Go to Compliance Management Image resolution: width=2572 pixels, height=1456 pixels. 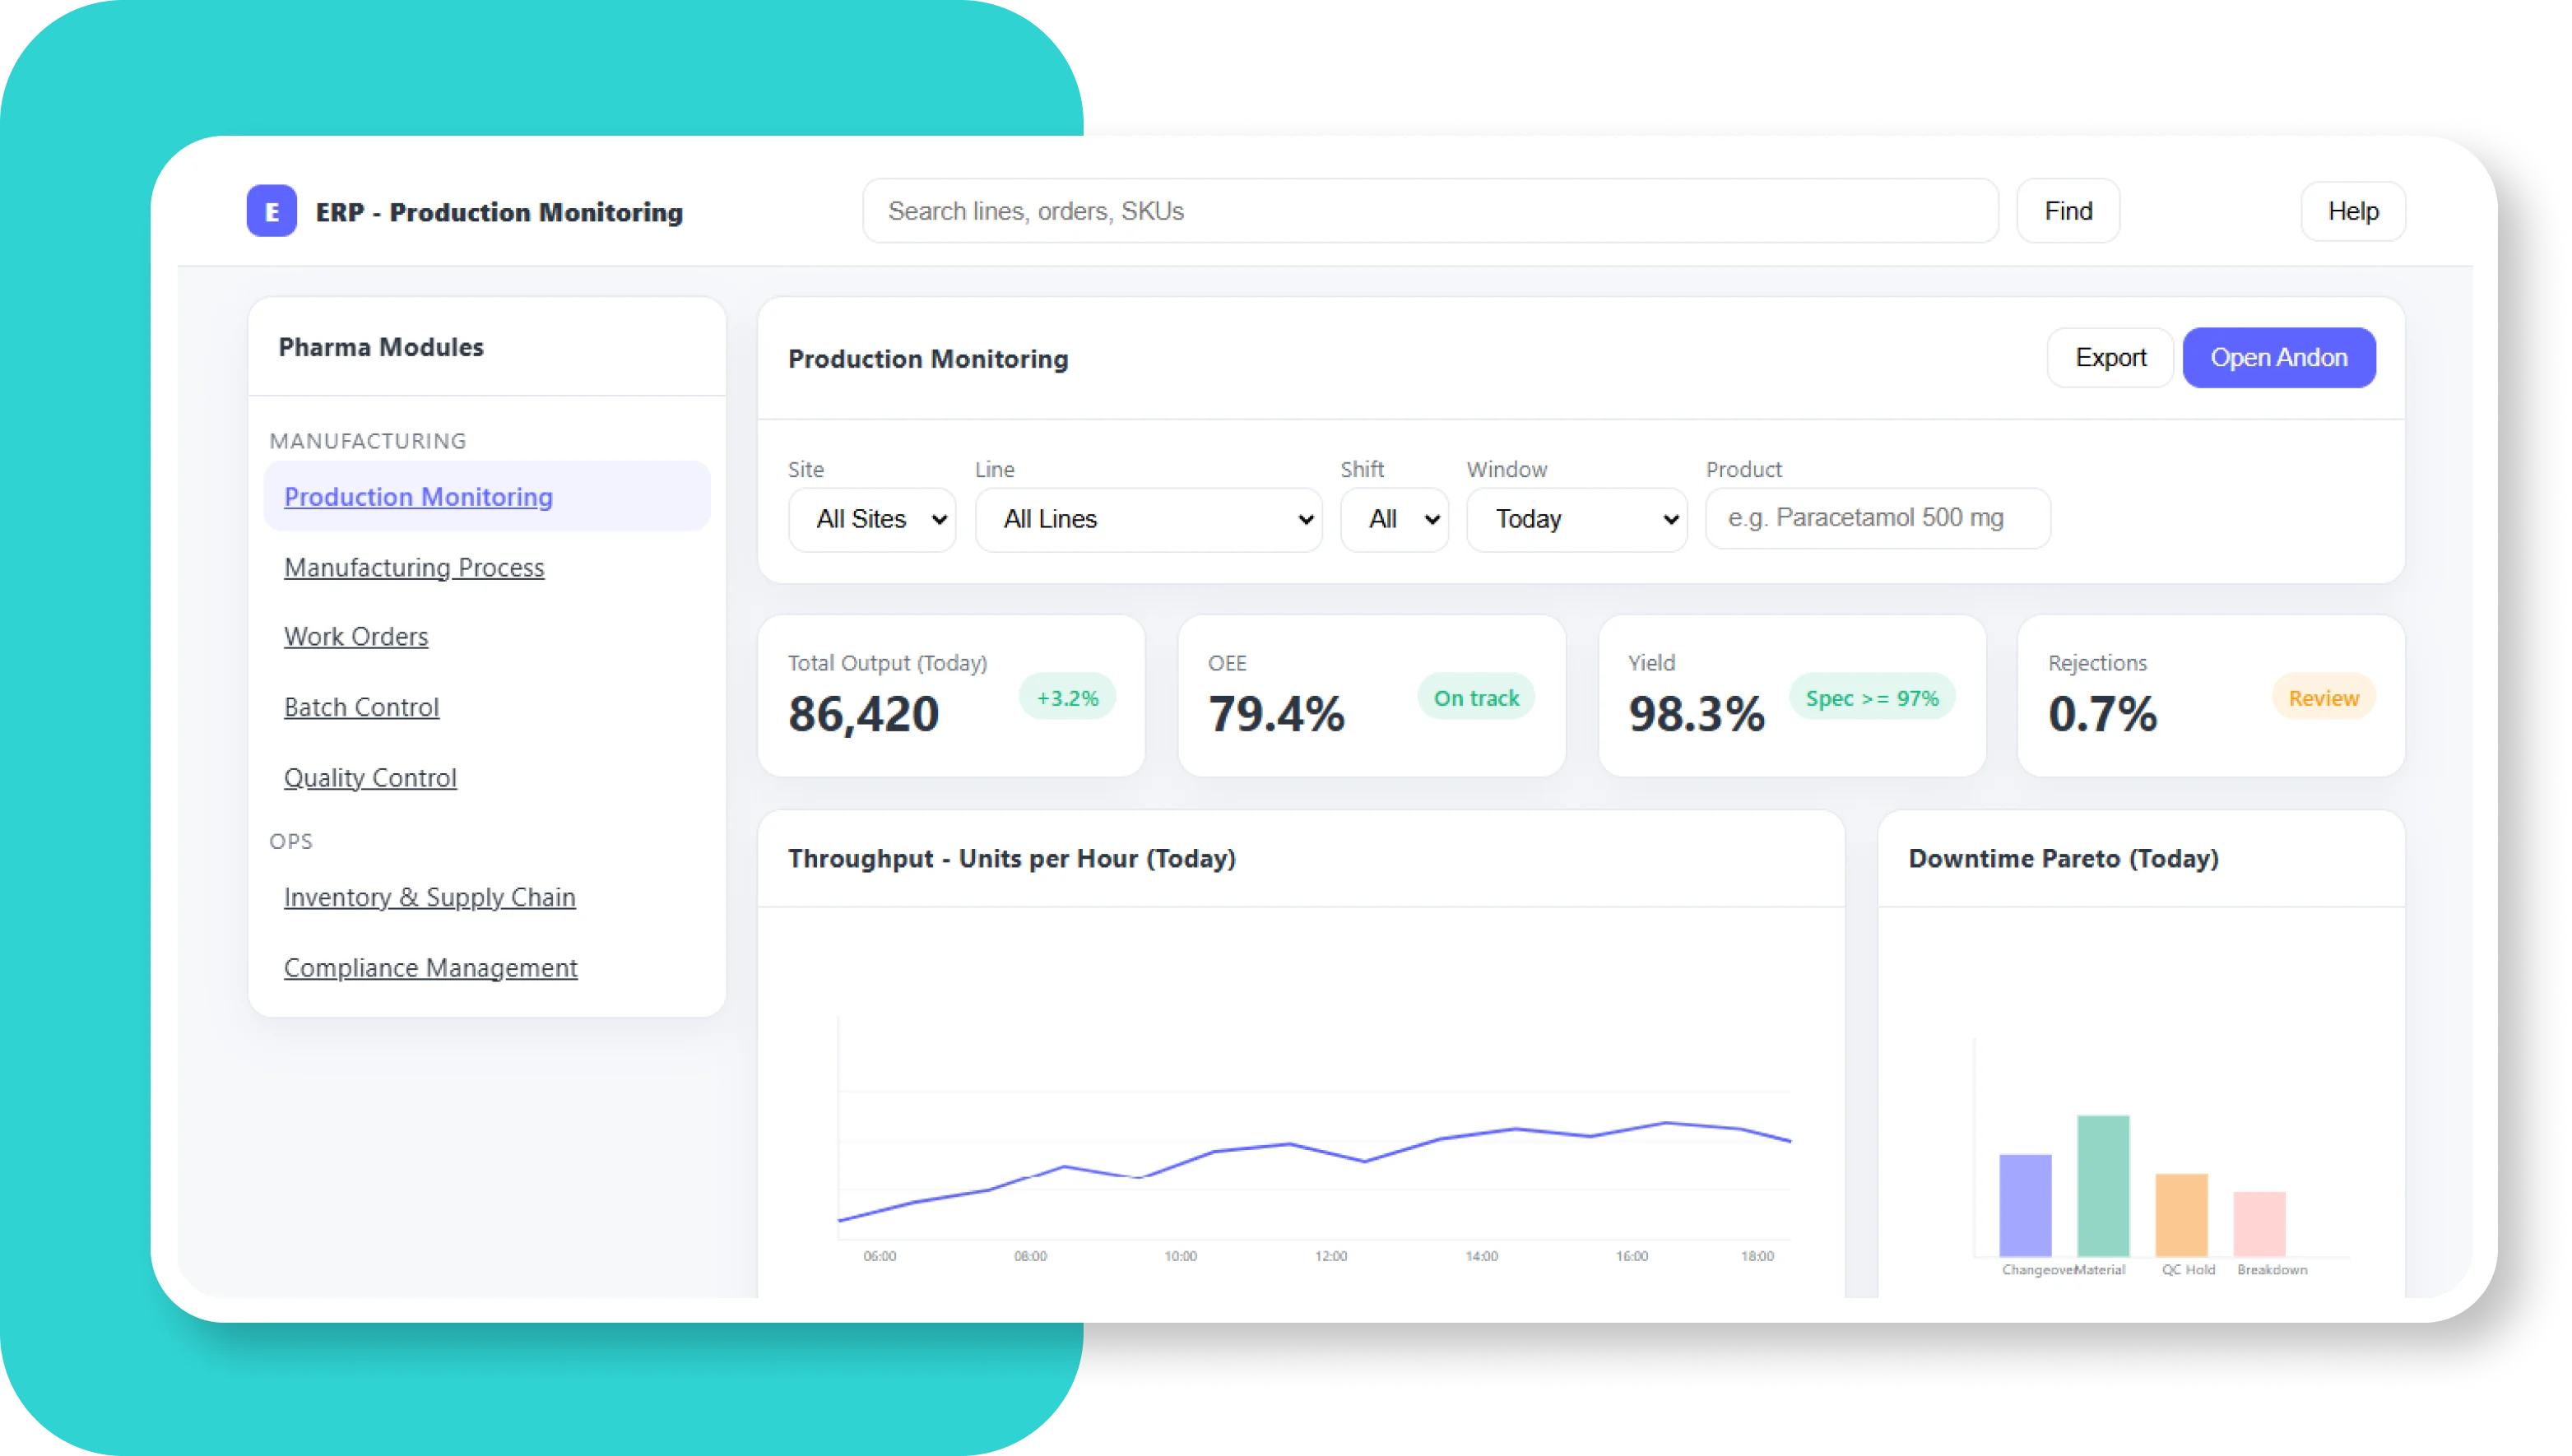tap(430, 967)
